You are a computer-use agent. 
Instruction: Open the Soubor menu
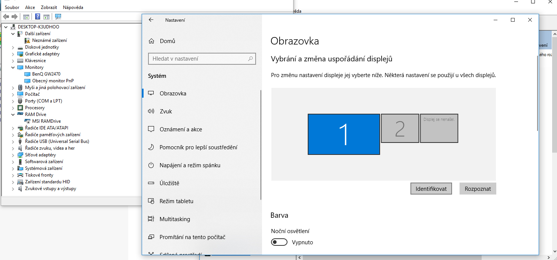pyautogui.click(x=12, y=7)
